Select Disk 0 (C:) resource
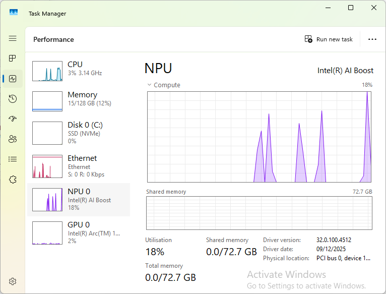 click(78, 133)
